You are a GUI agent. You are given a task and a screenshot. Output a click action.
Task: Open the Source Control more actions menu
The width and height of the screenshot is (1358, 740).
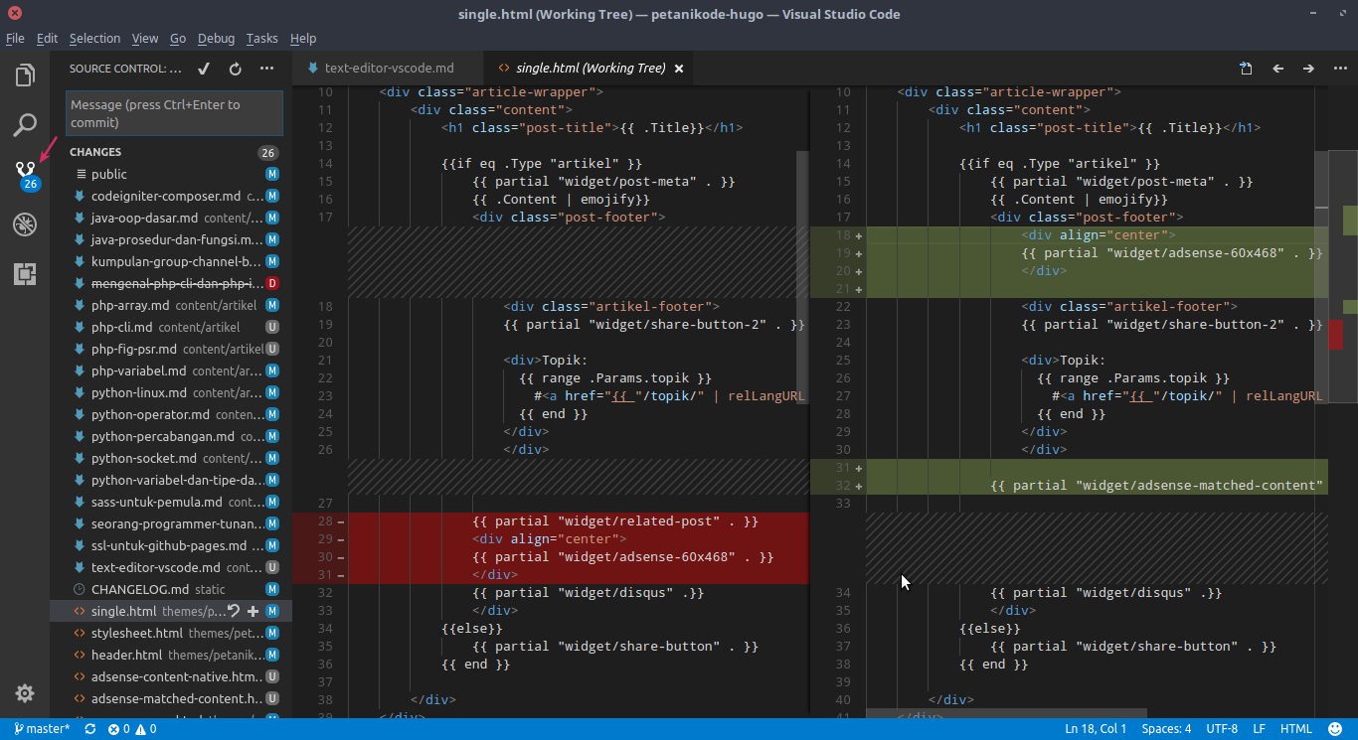(265, 69)
